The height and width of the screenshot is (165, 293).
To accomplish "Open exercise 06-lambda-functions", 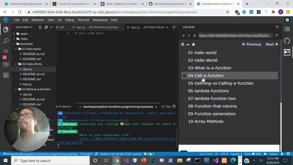I will click(x=208, y=91).
